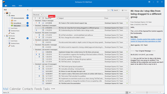Click the high priority mark on the 2/8/2018 message

pyautogui.click(x=36, y=42)
